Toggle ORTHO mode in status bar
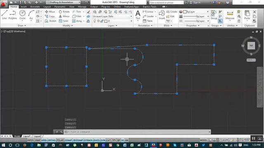This screenshot has width=264, height=148. [x=52, y=140]
